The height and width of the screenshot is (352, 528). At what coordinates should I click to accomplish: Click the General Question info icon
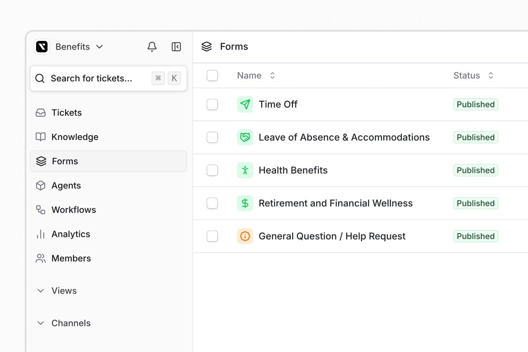245,236
